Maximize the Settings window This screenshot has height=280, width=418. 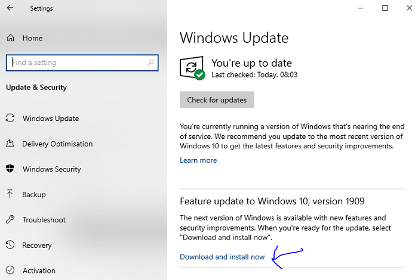click(385, 8)
